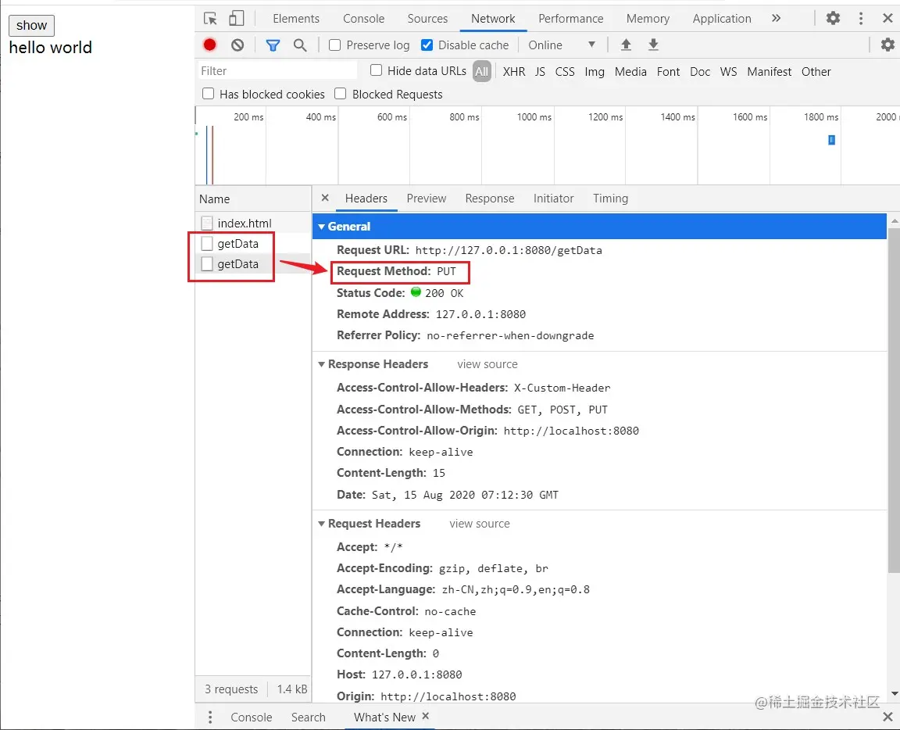Collapse the Request Headers section
Image resolution: width=900 pixels, height=730 pixels.
point(321,523)
